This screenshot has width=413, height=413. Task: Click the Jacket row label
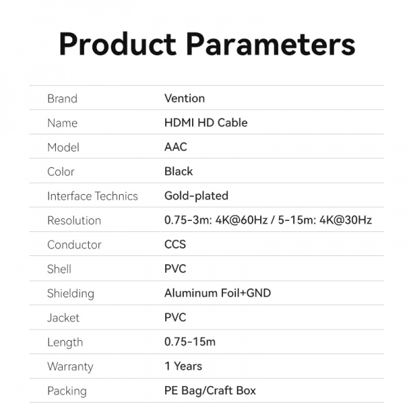(x=63, y=318)
